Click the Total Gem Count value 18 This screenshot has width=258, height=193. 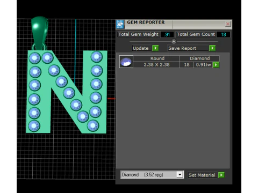click(224, 34)
